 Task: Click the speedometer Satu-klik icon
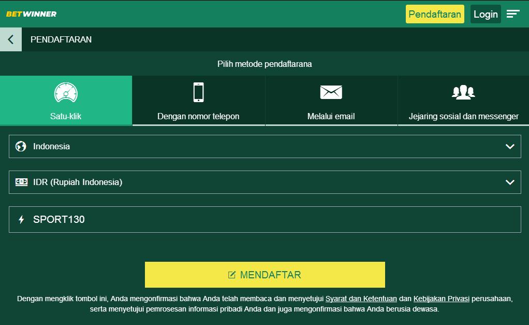click(66, 92)
